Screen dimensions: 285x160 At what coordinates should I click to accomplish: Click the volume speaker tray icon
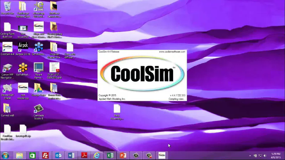(265, 156)
